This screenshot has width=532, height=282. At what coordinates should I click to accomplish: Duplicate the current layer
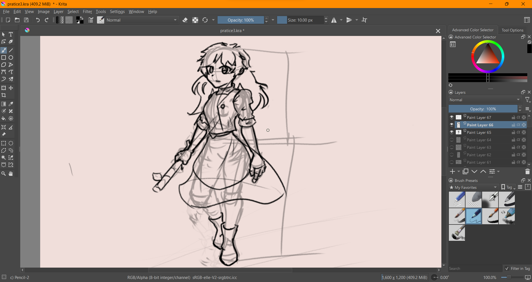click(465, 172)
